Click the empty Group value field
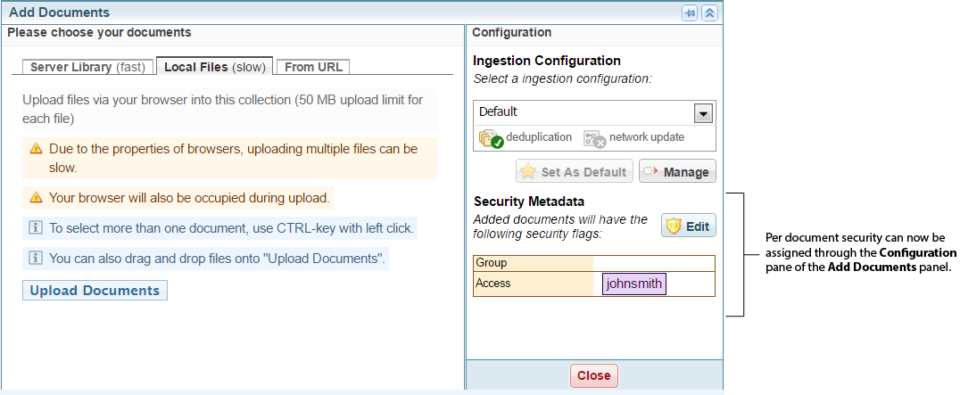Screen dimensions: 960x395 653,263
